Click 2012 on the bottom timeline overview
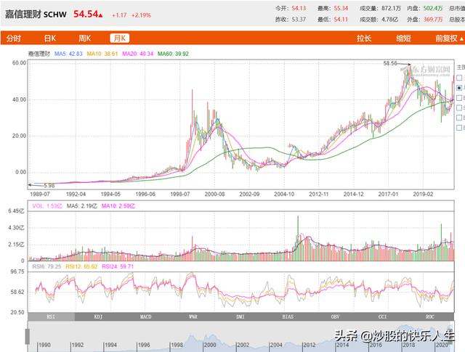The height and width of the screenshot is (352, 465). coord(310,345)
